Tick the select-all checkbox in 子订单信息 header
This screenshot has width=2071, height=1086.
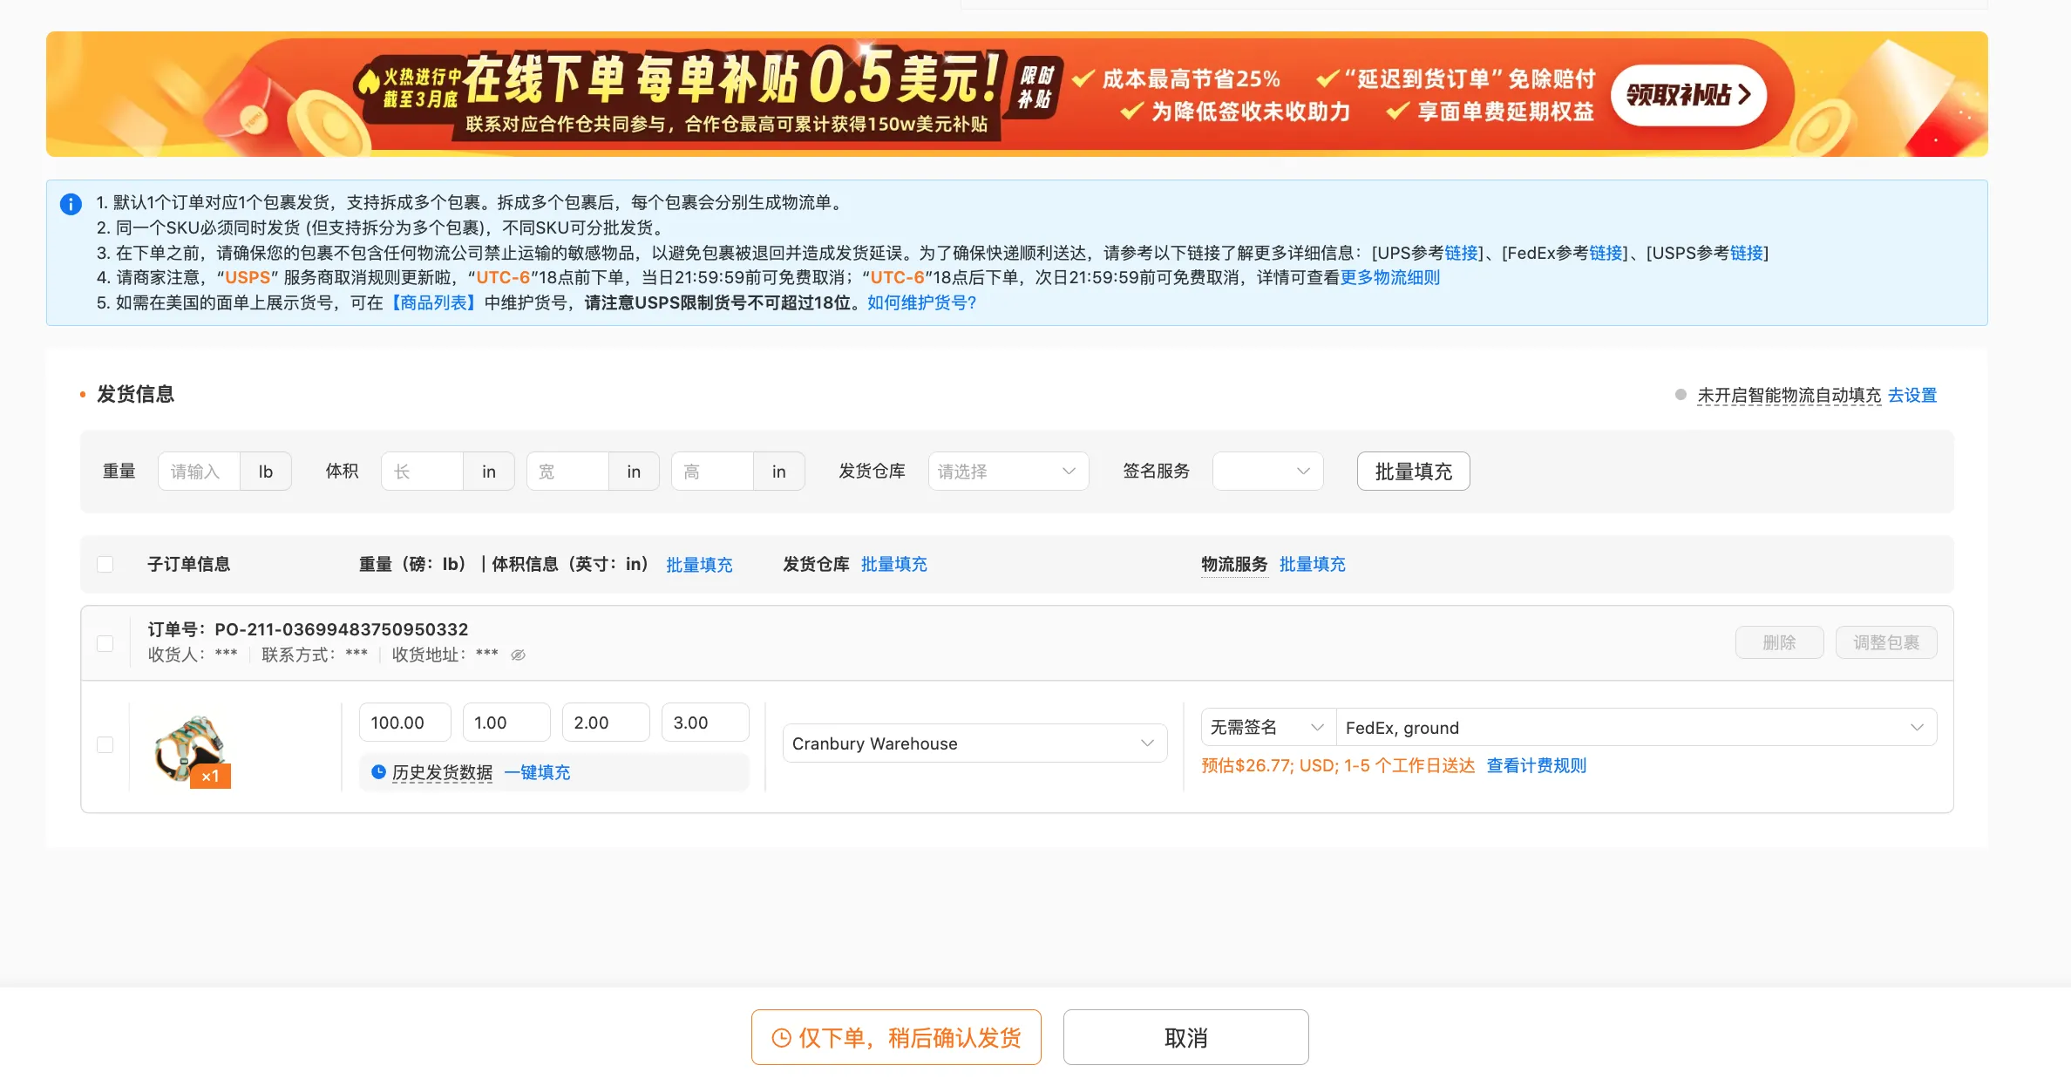(x=105, y=564)
